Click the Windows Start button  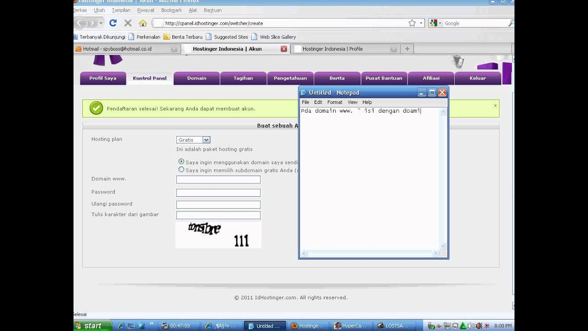(93, 325)
